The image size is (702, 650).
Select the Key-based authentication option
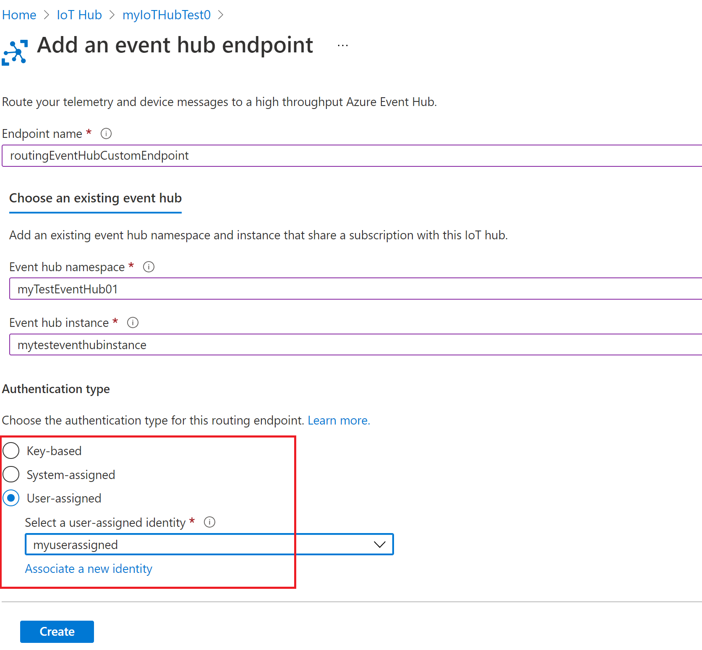pyautogui.click(x=11, y=451)
